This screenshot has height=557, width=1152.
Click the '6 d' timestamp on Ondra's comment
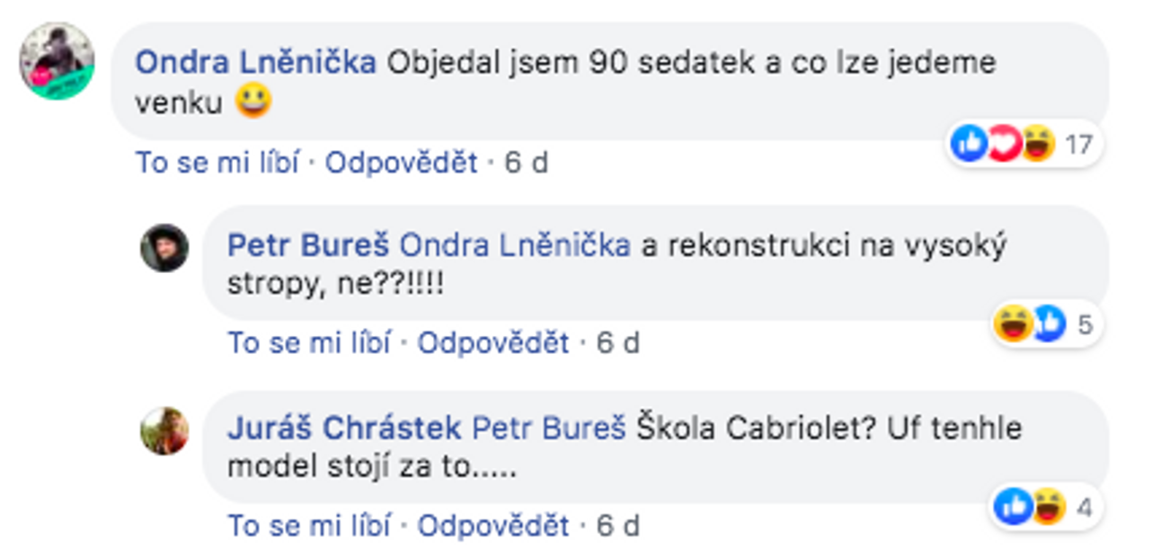(526, 164)
